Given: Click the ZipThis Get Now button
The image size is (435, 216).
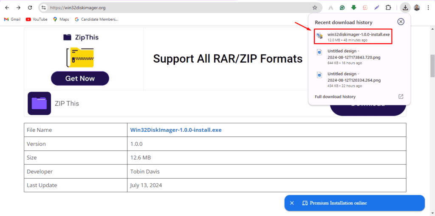Looking at the screenshot, I should pos(80,78).
